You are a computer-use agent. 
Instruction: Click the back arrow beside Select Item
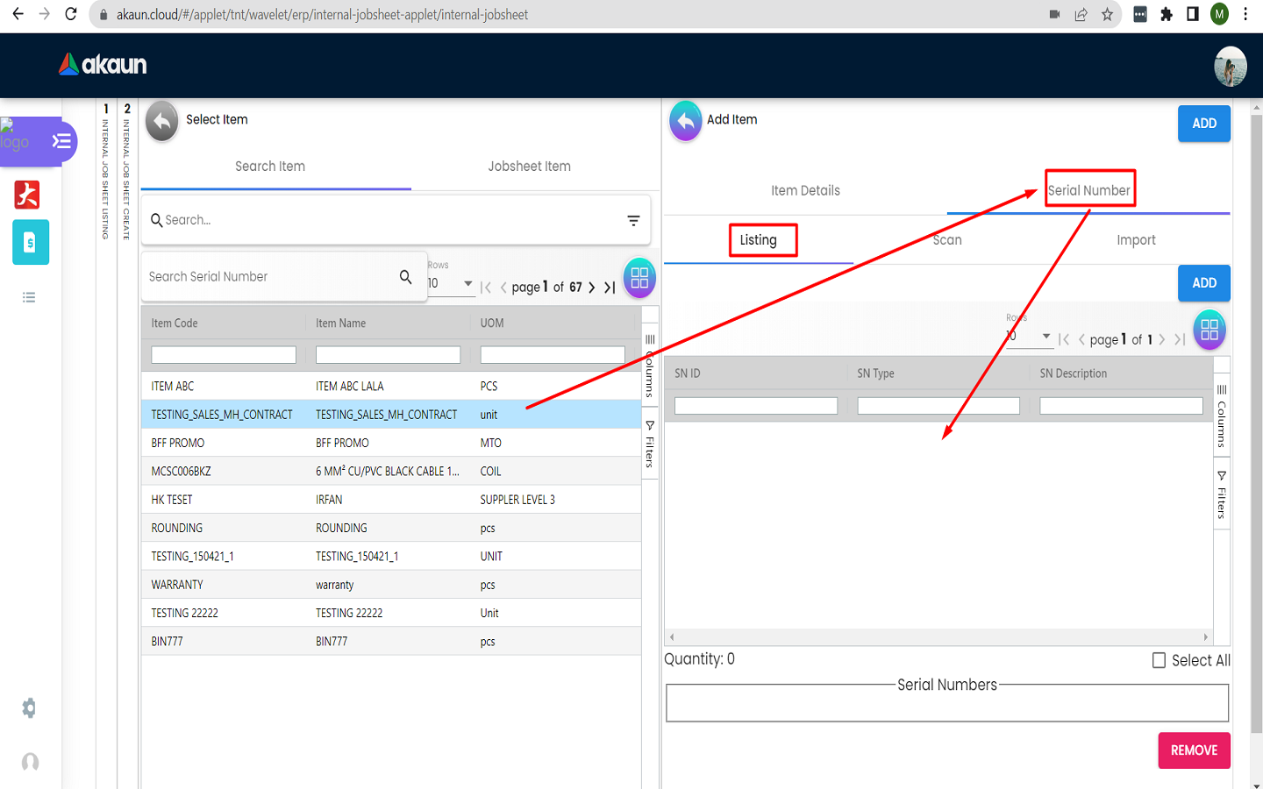click(x=161, y=121)
